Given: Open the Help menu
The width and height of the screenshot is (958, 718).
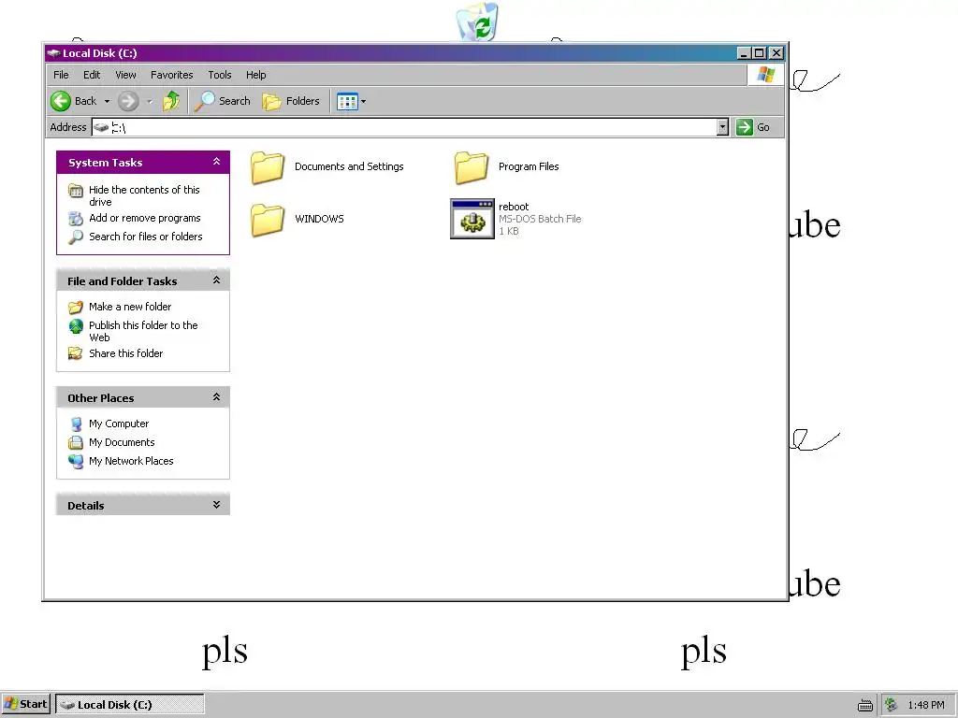Looking at the screenshot, I should pos(256,75).
